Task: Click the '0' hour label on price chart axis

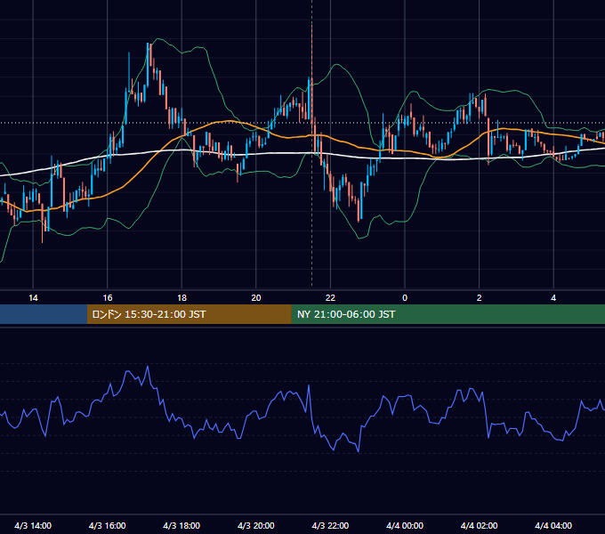Action: (405, 298)
